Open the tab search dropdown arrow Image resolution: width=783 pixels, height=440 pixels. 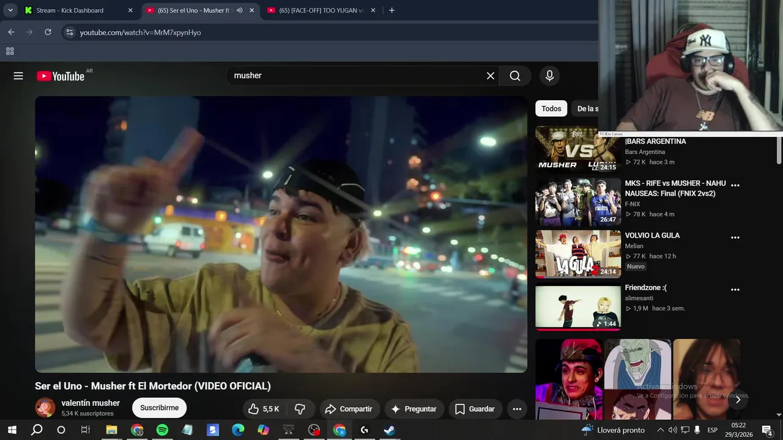point(10,10)
